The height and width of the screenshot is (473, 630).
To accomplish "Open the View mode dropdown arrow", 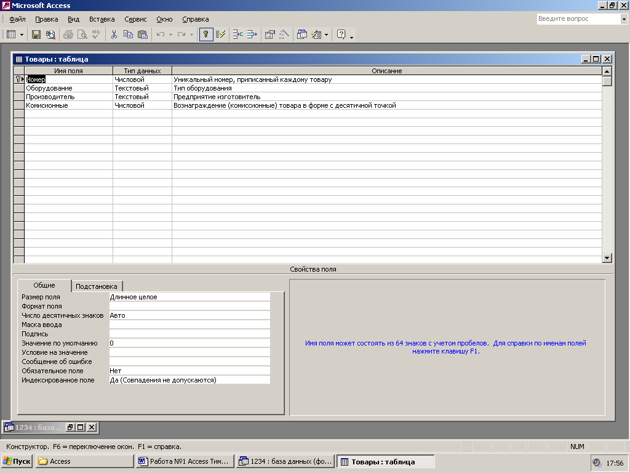I will [22, 35].
